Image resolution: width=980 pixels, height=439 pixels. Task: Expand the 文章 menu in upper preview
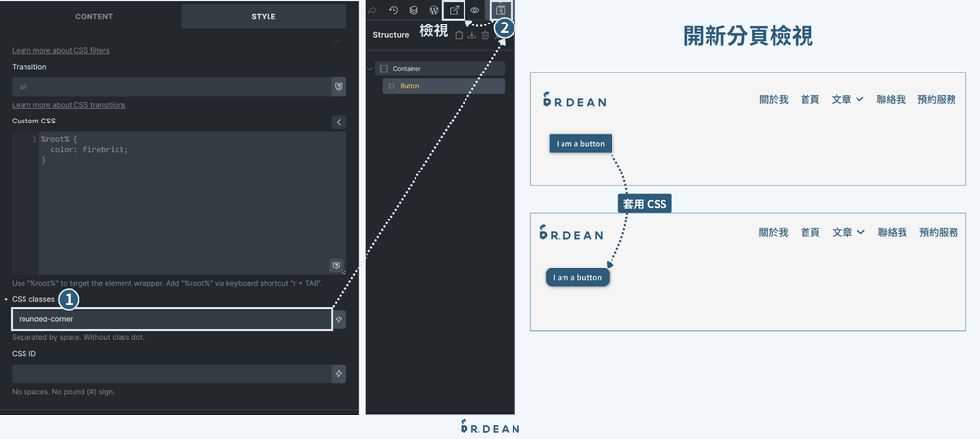(x=847, y=99)
